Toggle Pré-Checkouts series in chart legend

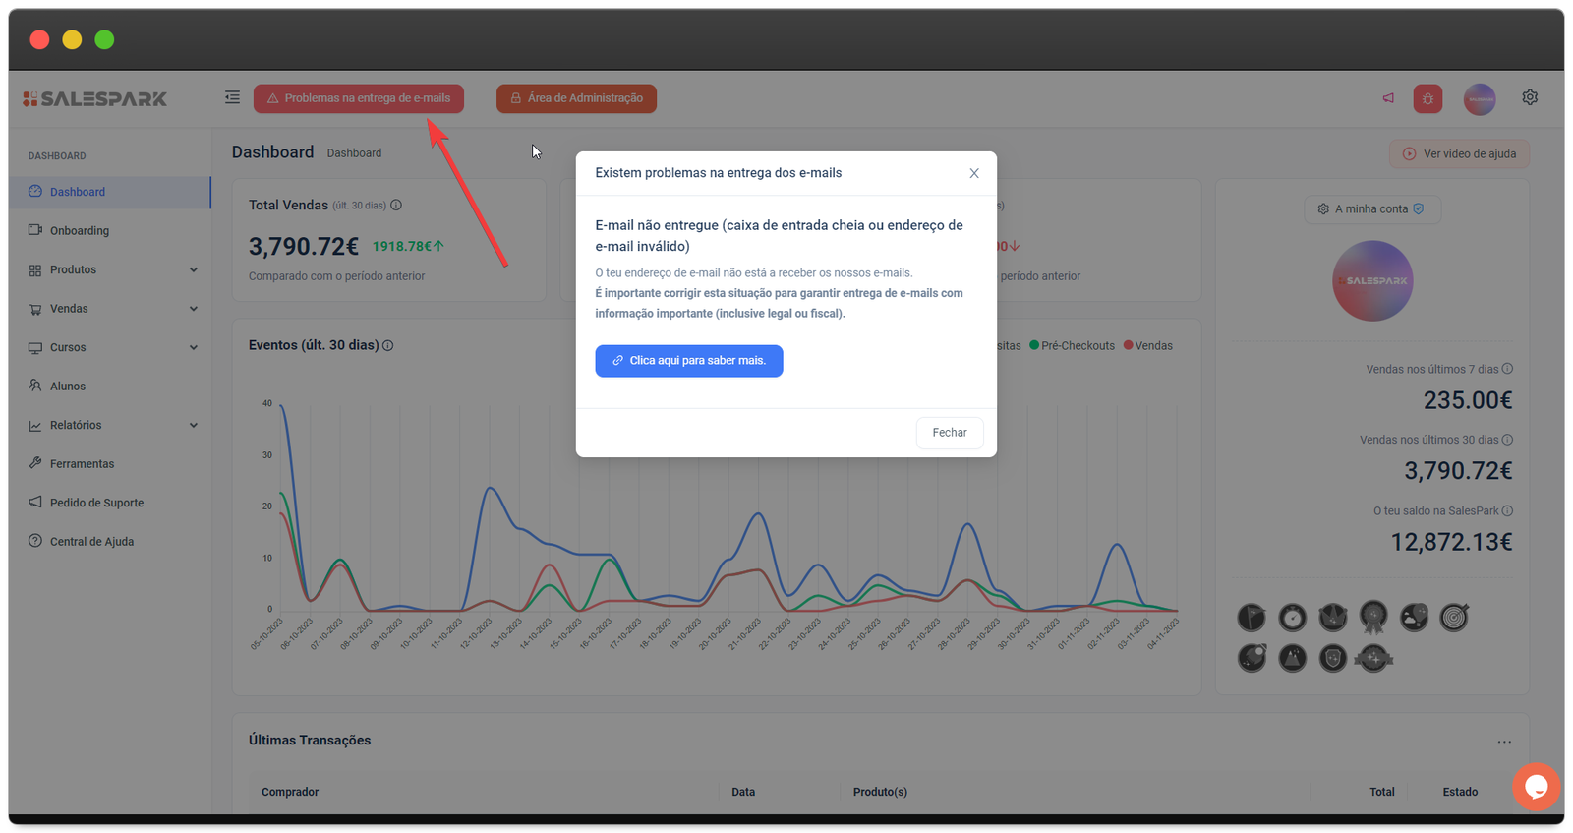(1072, 346)
